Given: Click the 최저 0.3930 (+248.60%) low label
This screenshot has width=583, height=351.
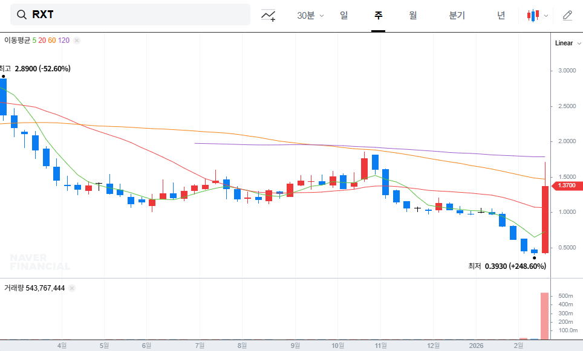Looking at the screenshot, I should [x=507, y=266].
